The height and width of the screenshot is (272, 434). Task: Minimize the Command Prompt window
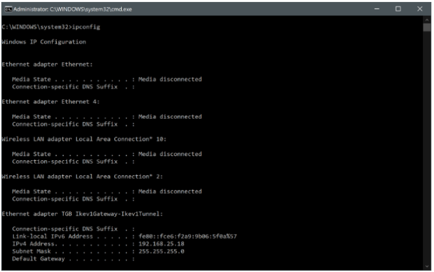point(377,9)
